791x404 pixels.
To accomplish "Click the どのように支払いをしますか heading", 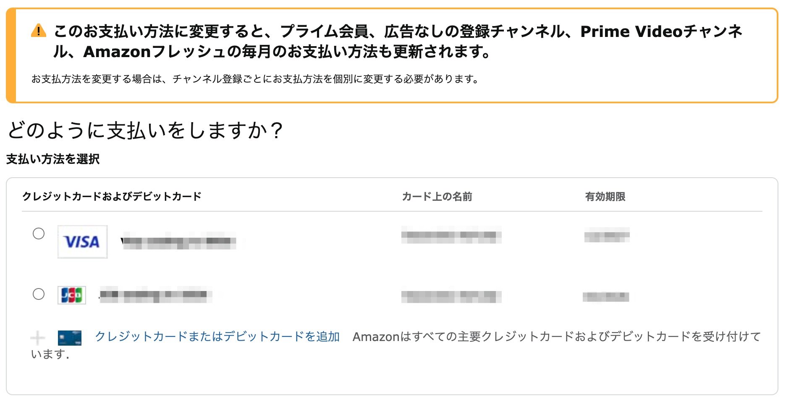I will [x=145, y=130].
